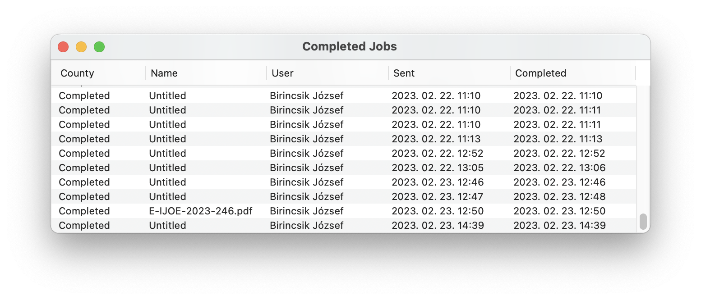
Task: Select the job sent 02. 23. at 12:46
Action: (437, 182)
